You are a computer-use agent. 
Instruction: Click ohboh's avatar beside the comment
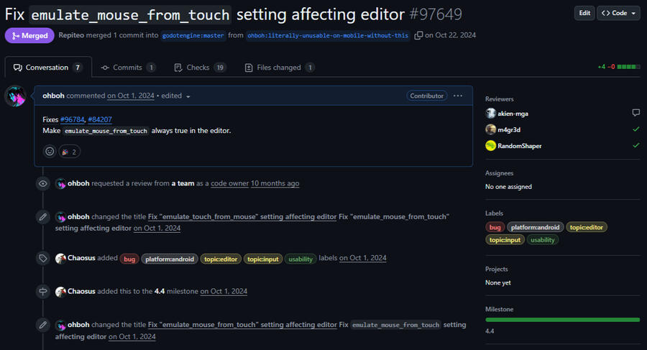pyautogui.click(x=16, y=96)
